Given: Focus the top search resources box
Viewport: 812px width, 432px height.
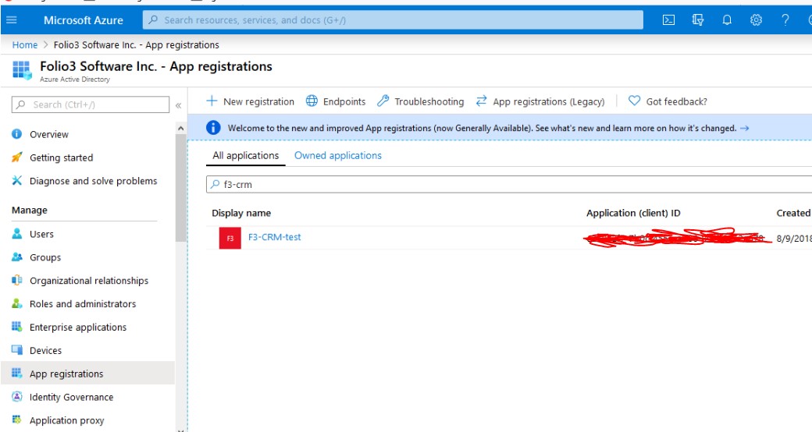Looking at the screenshot, I should click(393, 20).
